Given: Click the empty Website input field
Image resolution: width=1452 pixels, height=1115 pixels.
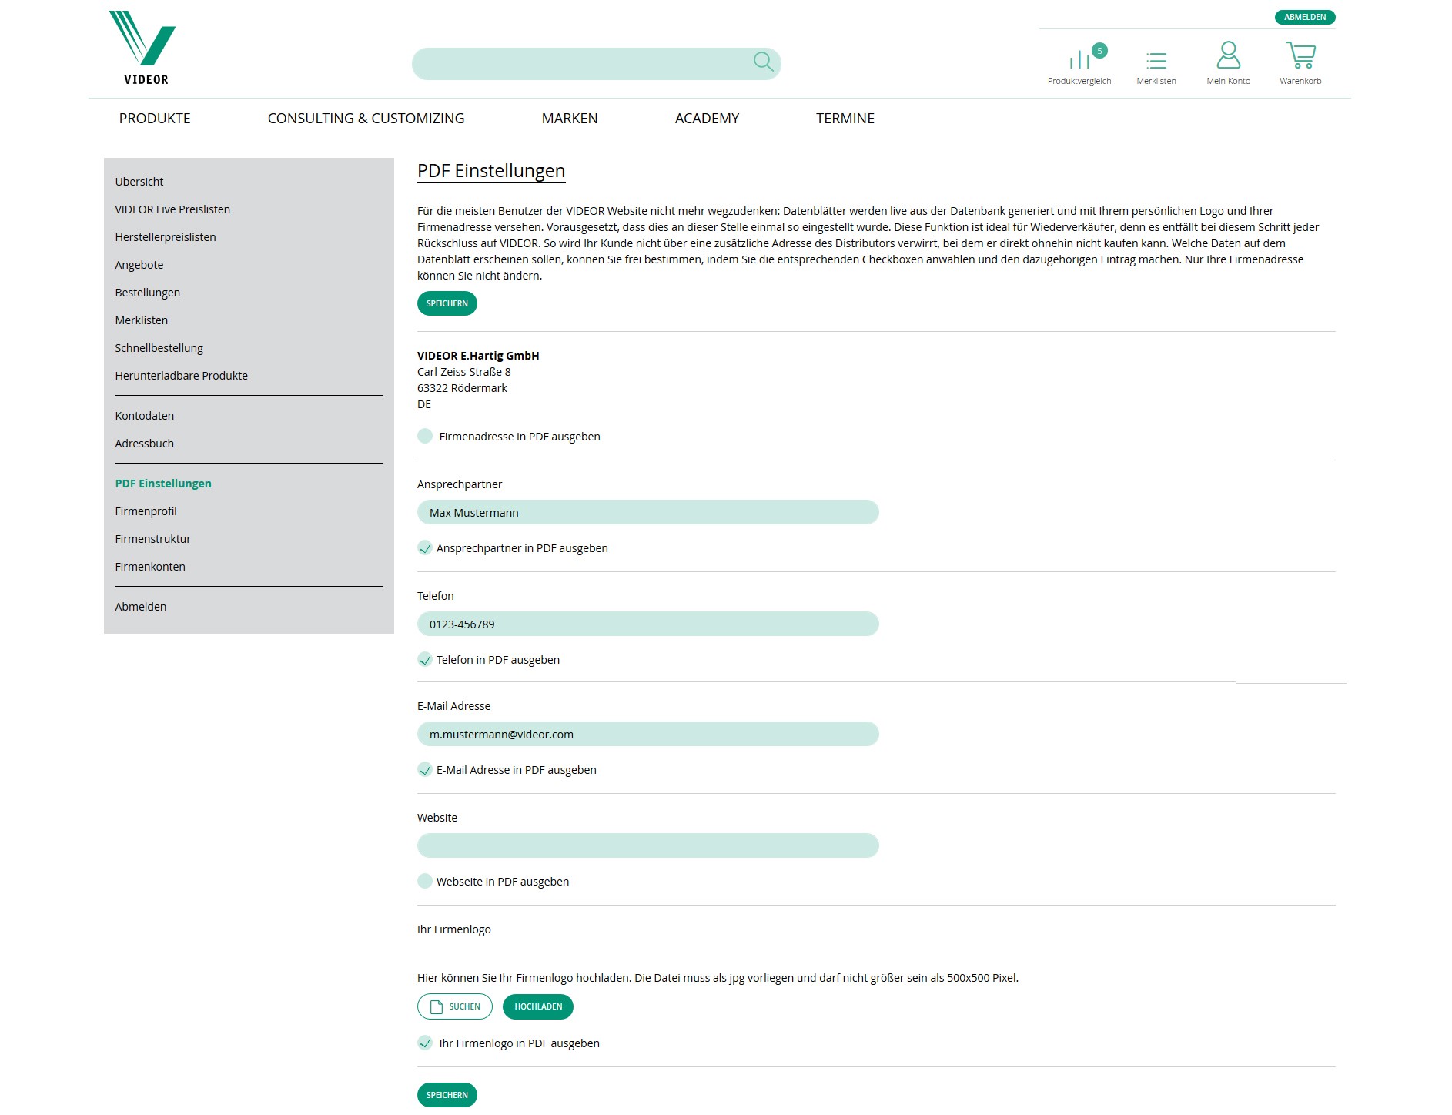Looking at the screenshot, I should pos(648,845).
